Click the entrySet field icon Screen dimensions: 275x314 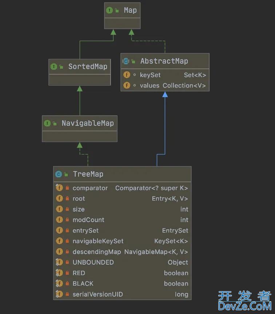59,230
